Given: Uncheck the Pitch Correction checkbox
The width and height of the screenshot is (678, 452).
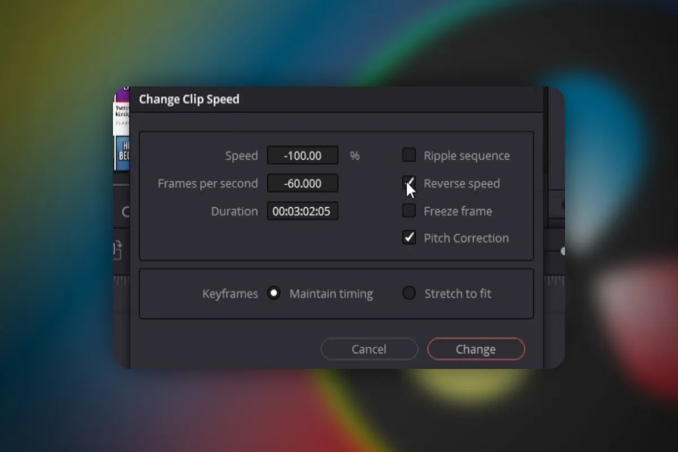Looking at the screenshot, I should tap(409, 237).
